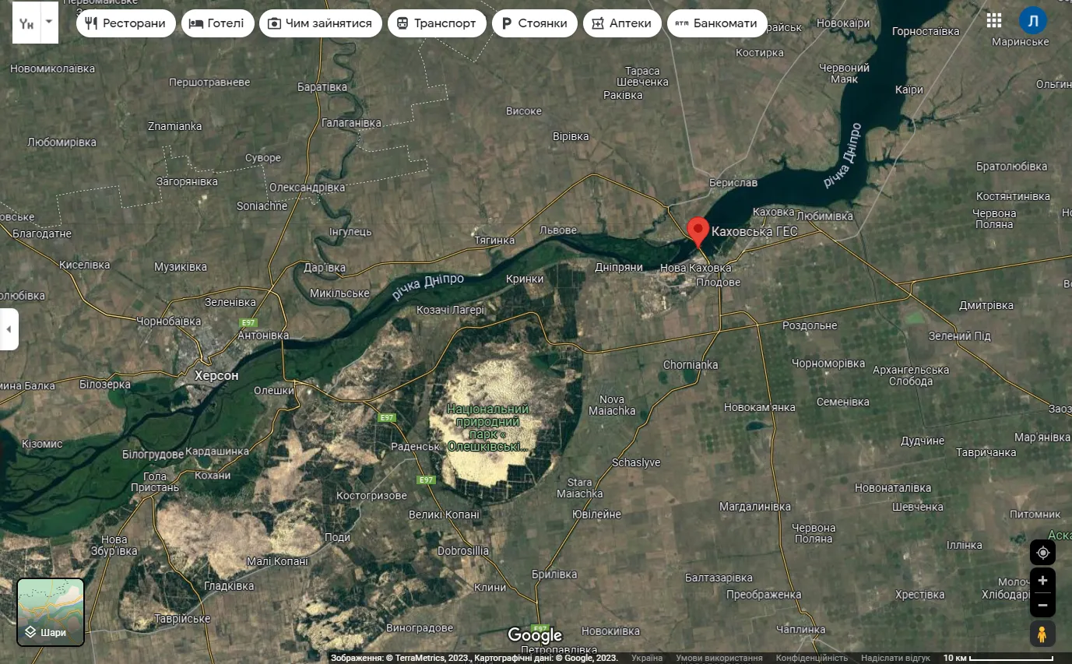Click the Горностаївка label
The image size is (1072, 664).
[926, 31]
